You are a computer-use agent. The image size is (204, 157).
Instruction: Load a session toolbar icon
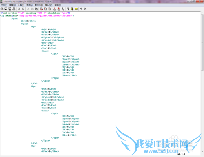click(x=55, y=9)
